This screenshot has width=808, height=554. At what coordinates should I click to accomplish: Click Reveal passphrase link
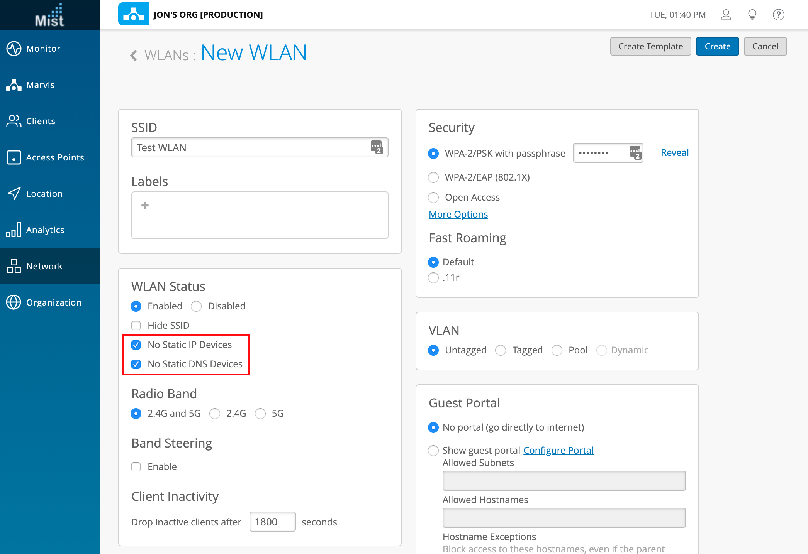point(674,153)
